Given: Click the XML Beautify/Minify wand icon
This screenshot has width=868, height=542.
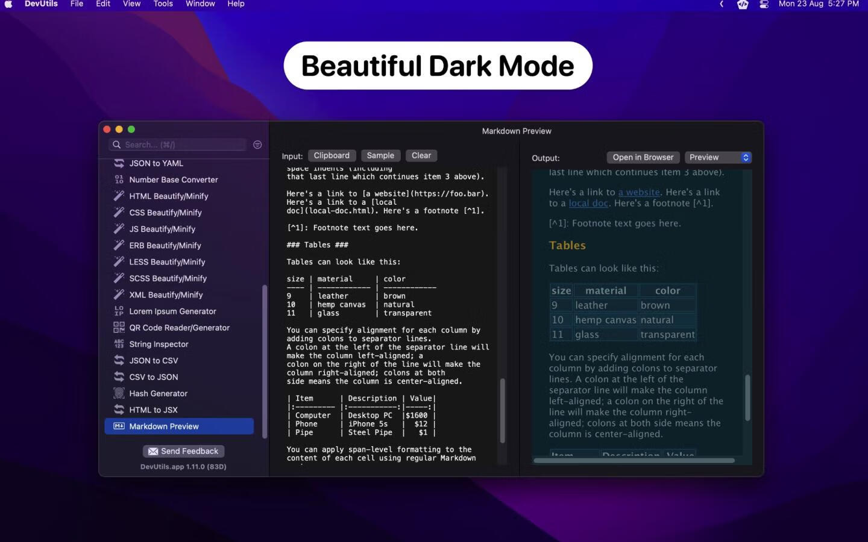Looking at the screenshot, I should (119, 294).
